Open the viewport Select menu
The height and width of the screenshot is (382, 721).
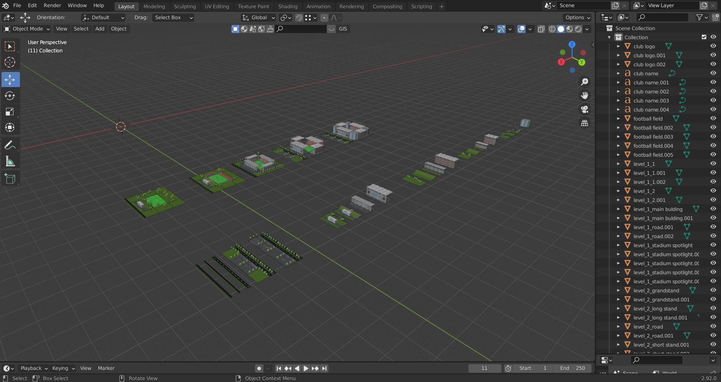[81, 29]
